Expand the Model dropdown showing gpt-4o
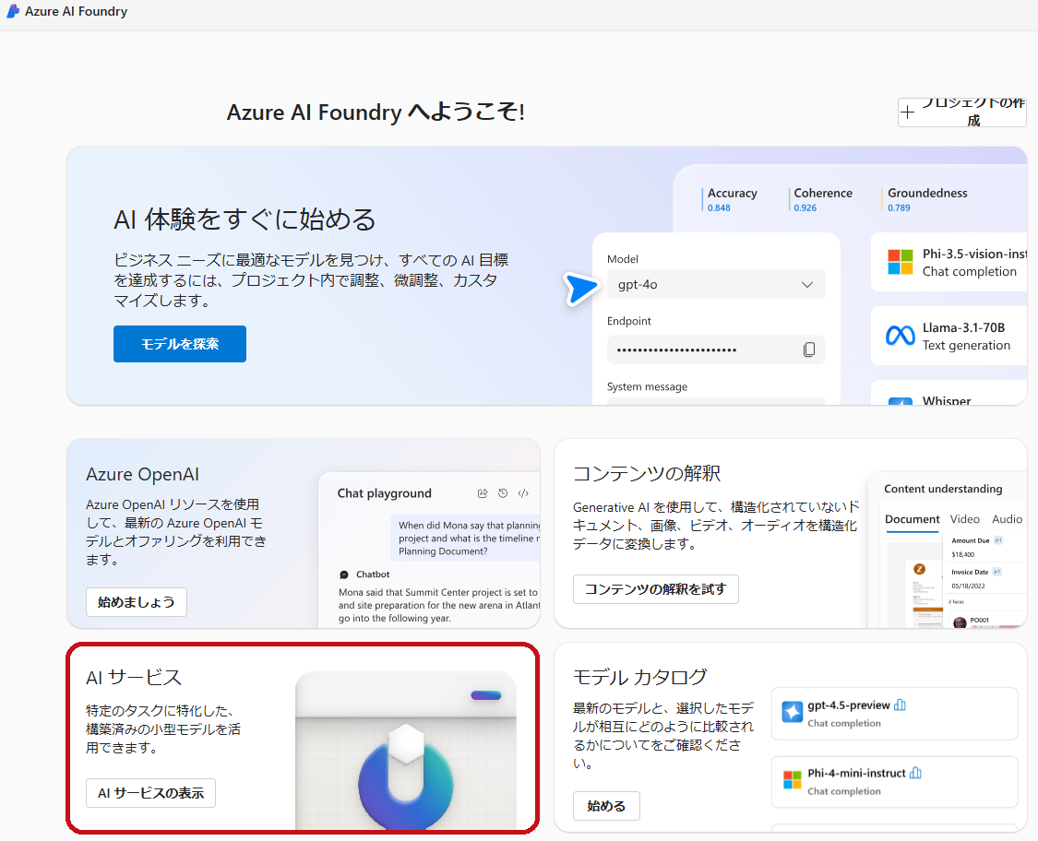 point(716,285)
